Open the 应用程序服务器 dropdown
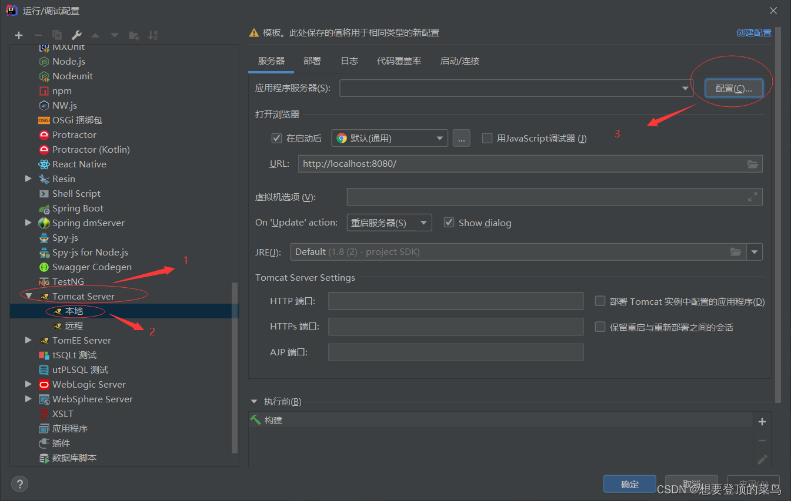This screenshot has width=791, height=501. click(685, 88)
